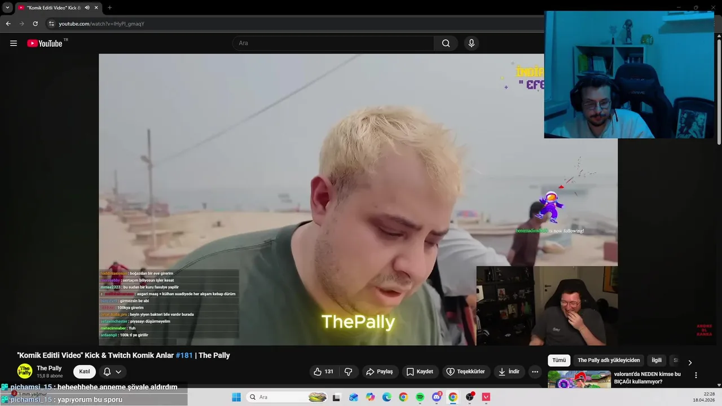Switch to the active Chrome window on taskbar
Viewport: 722px width, 406px height.
(453, 397)
